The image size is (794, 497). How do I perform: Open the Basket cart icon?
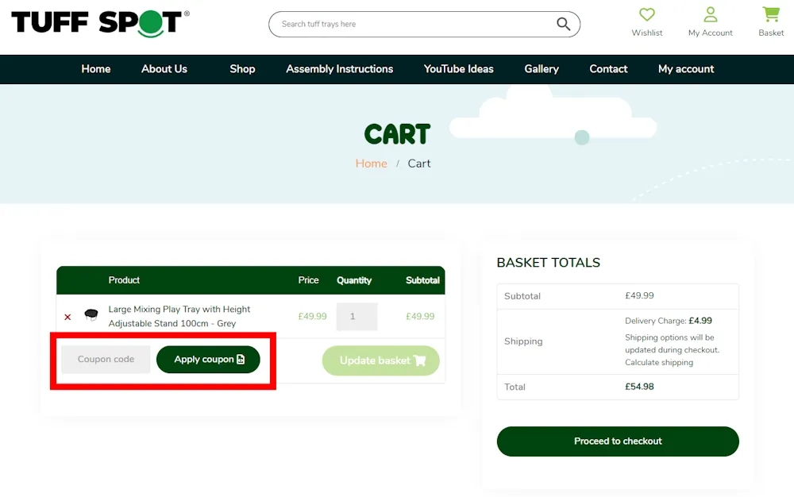pyautogui.click(x=771, y=14)
